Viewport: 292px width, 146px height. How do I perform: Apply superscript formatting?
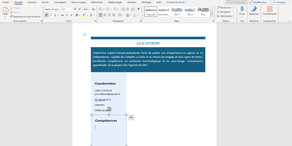(71, 15)
